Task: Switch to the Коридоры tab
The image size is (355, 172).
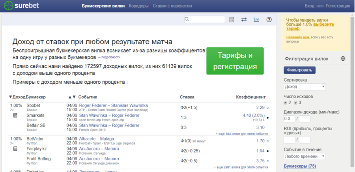Action: (x=138, y=6)
